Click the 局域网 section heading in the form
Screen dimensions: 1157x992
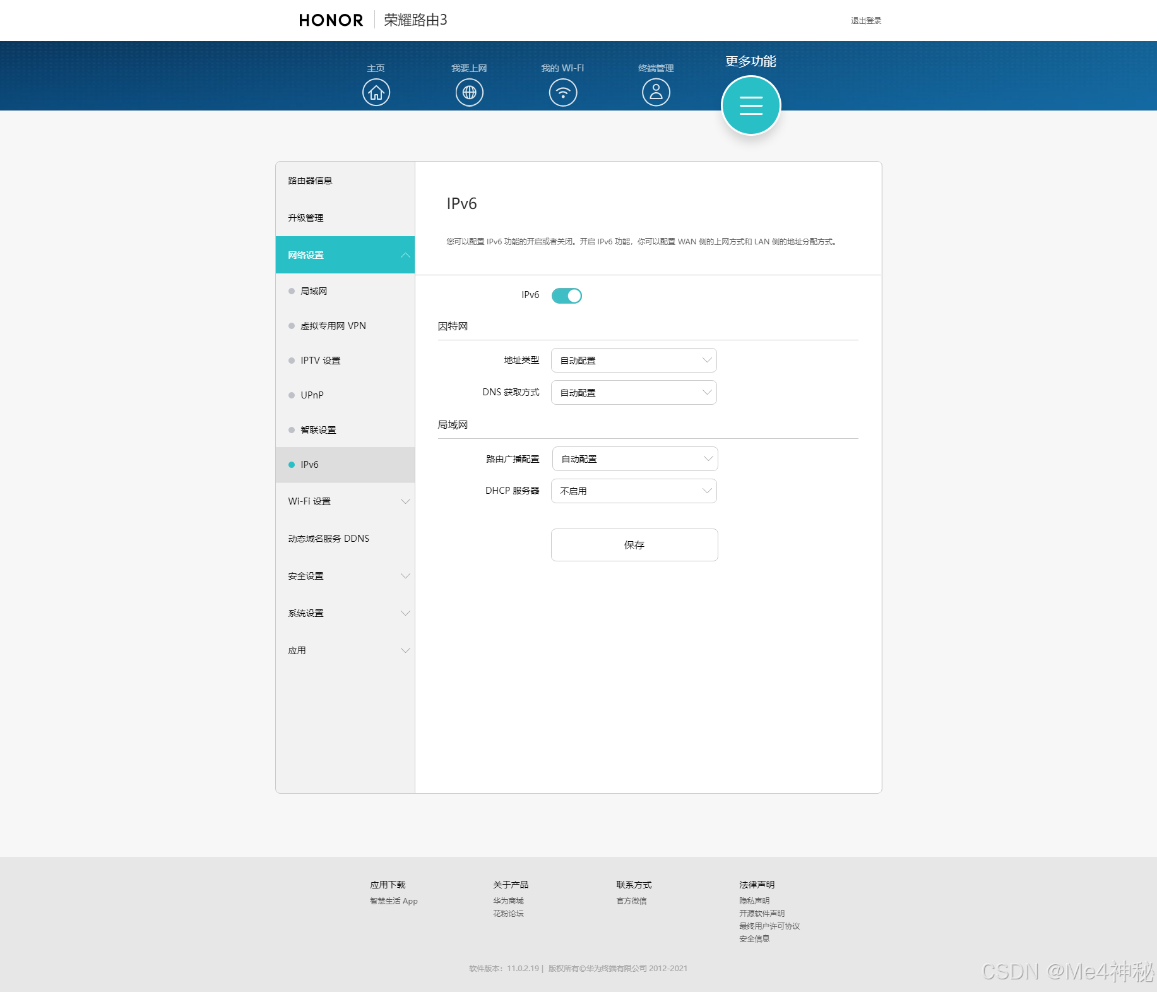[453, 425]
